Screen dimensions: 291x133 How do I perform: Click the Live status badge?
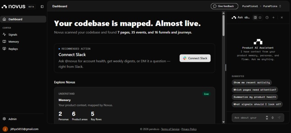tap(207, 94)
